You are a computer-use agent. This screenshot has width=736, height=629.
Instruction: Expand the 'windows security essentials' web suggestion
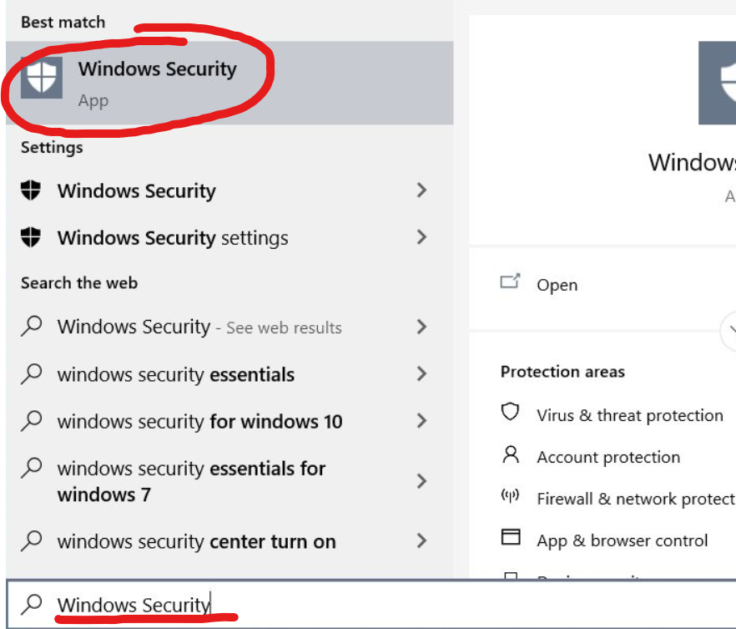tap(421, 374)
